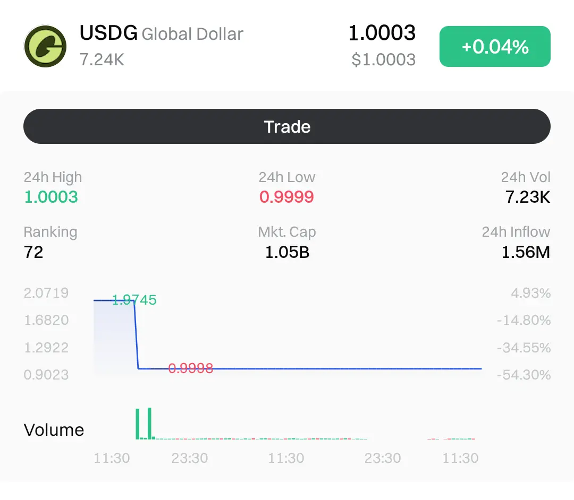574x500 pixels.
Task: Click the 24h Inflow value 1.56M
Action: tap(526, 252)
